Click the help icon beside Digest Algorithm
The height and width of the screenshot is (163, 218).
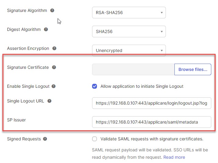pos(46,29)
